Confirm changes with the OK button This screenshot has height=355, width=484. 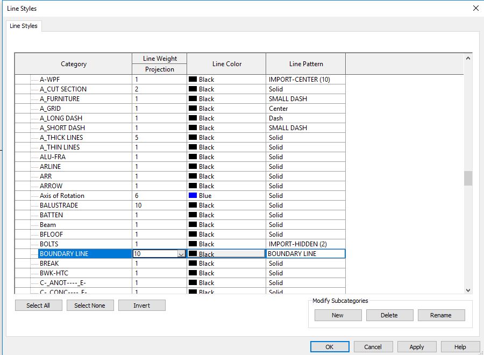point(329,346)
